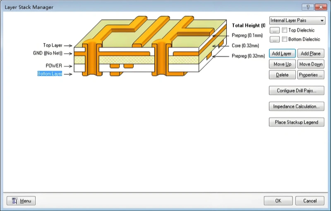Click the Add Layer button
This screenshot has width=331, height=211.
click(x=282, y=54)
